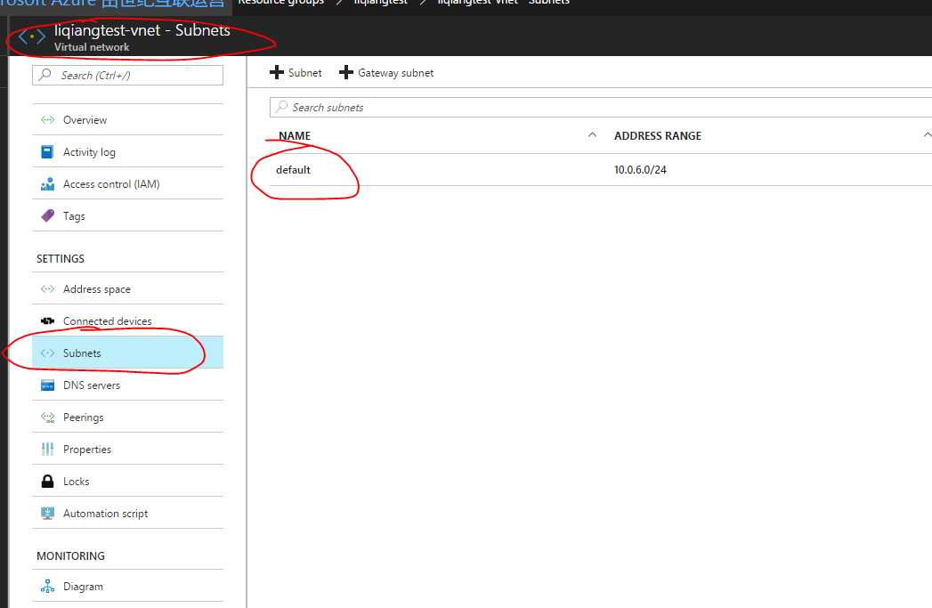Click magnifier icon in Search subnets box
The height and width of the screenshot is (608, 932).
pos(282,107)
